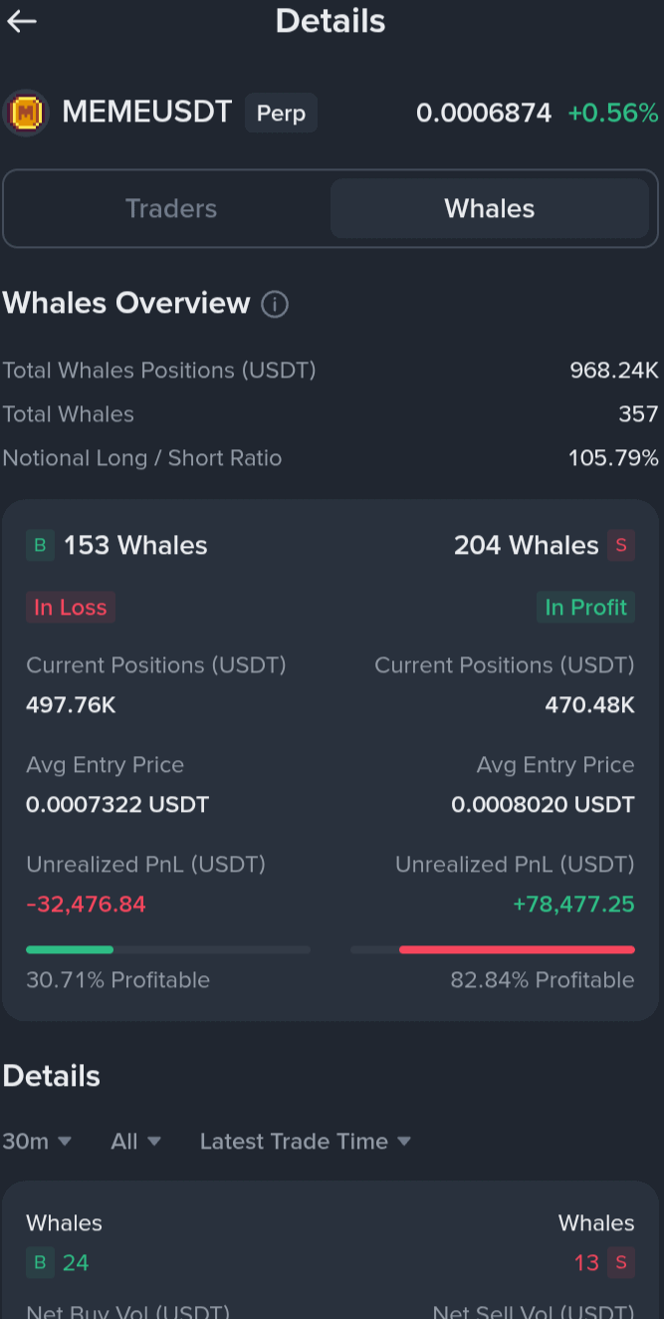Tap the 30.71% profitable long progress bar
The width and height of the screenshot is (664, 1319).
tap(167, 949)
